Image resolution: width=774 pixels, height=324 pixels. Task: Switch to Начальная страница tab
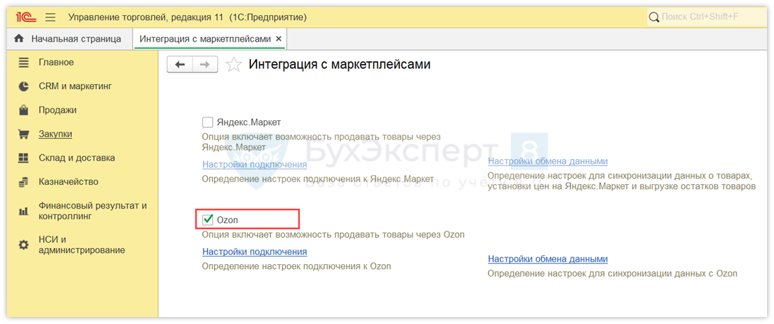click(69, 38)
